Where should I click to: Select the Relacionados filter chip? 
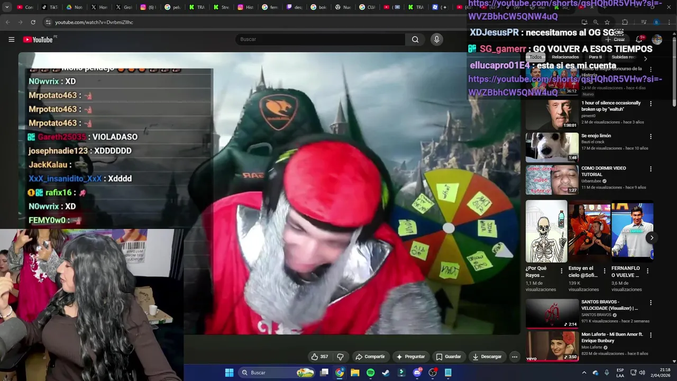[565, 57]
